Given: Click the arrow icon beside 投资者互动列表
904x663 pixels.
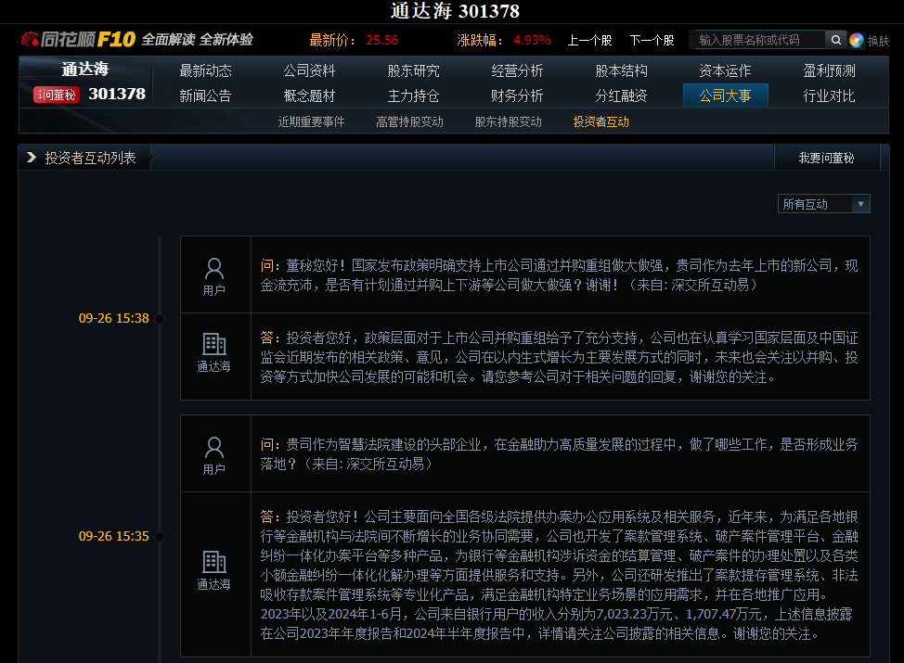Looking at the screenshot, I should click(x=32, y=158).
